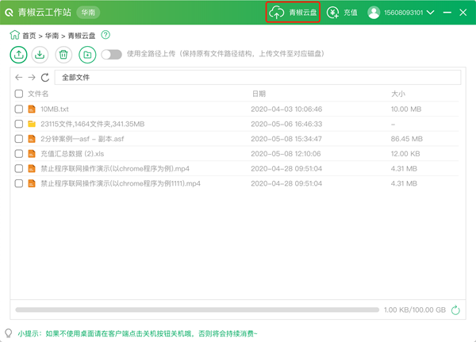Refresh the file list

pos(45,78)
